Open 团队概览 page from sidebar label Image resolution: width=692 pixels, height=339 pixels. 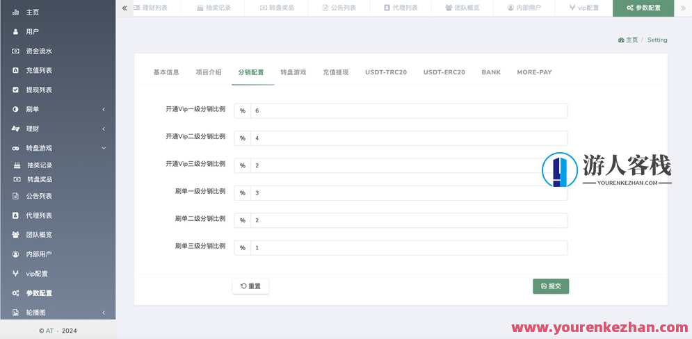(x=39, y=235)
